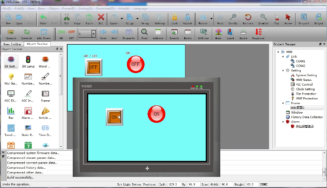The image size is (327, 188).
Task: Switch to the Base Toolbar tab
Action: [12, 44]
